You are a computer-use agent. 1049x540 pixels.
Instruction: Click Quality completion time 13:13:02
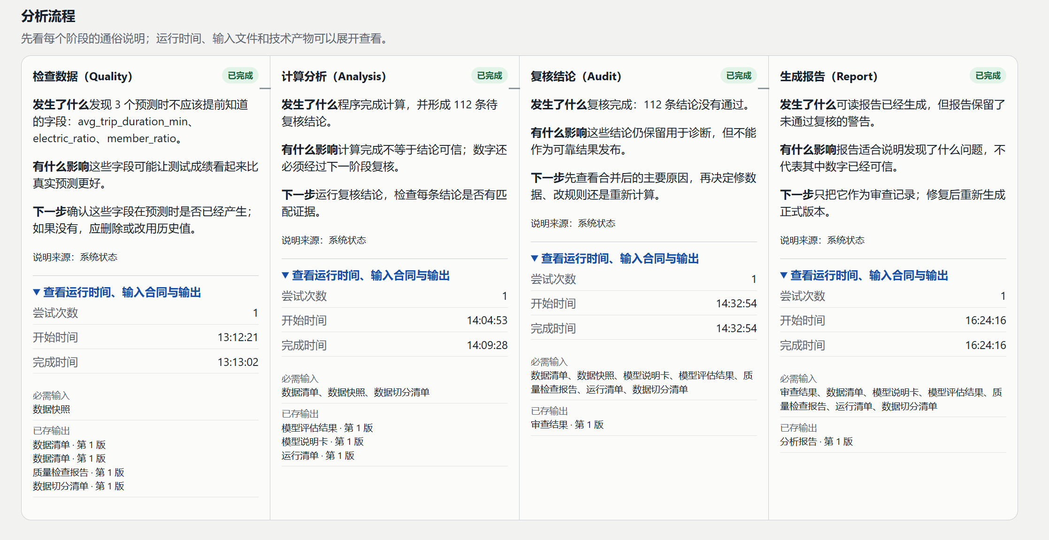tap(238, 362)
